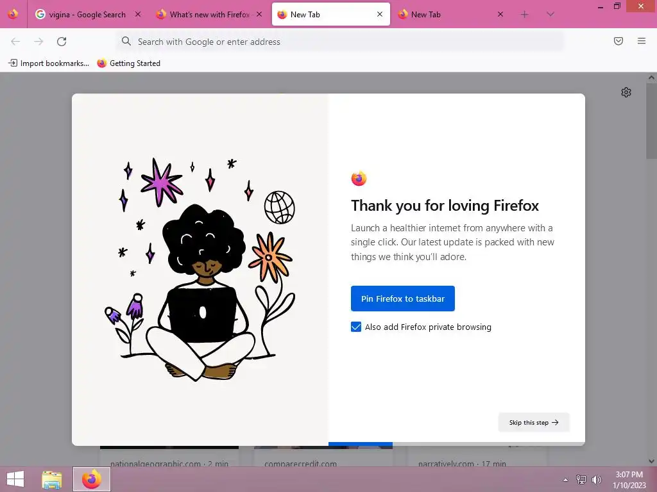Image resolution: width=657 pixels, height=492 pixels.
Task: Go back one page
Action: click(15, 42)
